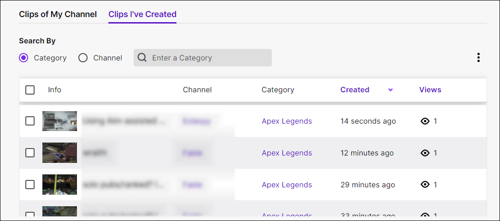The image size is (500, 221).
Task: Click the magnifier icon in the category search
Action: click(x=142, y=58)
